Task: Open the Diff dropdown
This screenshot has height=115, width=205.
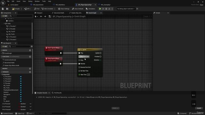Action: (27, 9)
